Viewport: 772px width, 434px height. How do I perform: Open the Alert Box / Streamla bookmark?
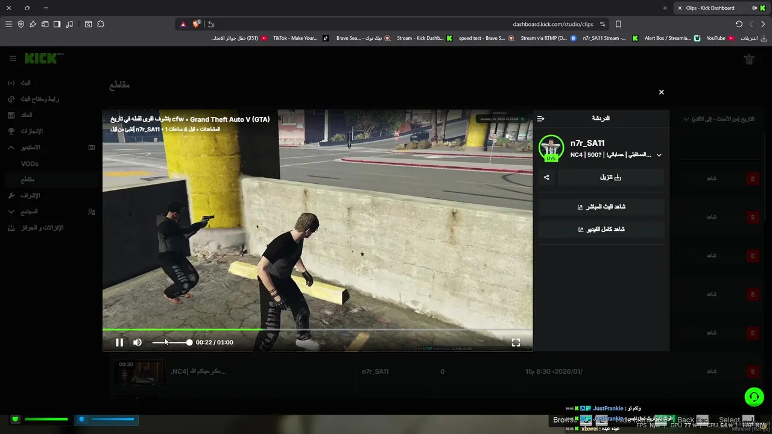coord(672,38)
